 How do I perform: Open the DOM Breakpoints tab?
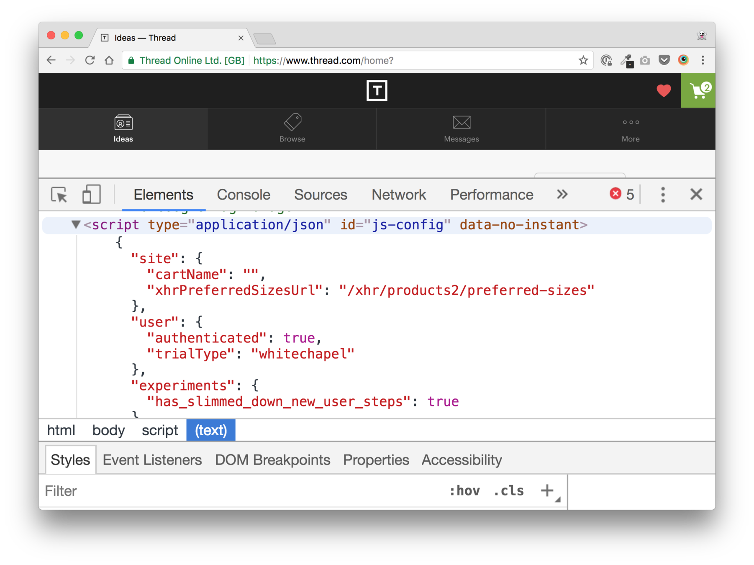[273, 460]
